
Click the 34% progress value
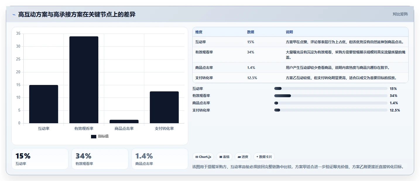393,96
